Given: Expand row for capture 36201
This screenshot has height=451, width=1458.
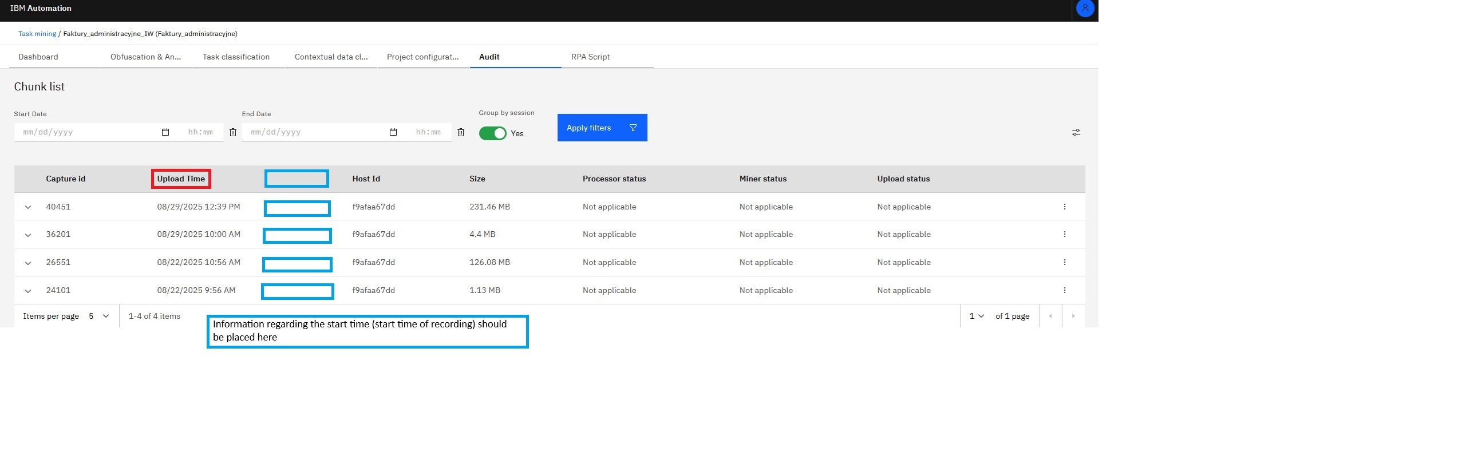Looking at the screenshot, I should point(28,235).
